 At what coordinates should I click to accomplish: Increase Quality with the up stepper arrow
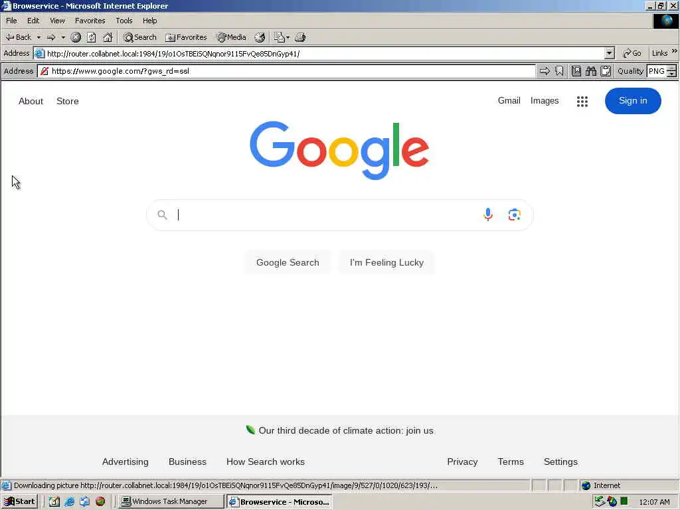[672, 68]
